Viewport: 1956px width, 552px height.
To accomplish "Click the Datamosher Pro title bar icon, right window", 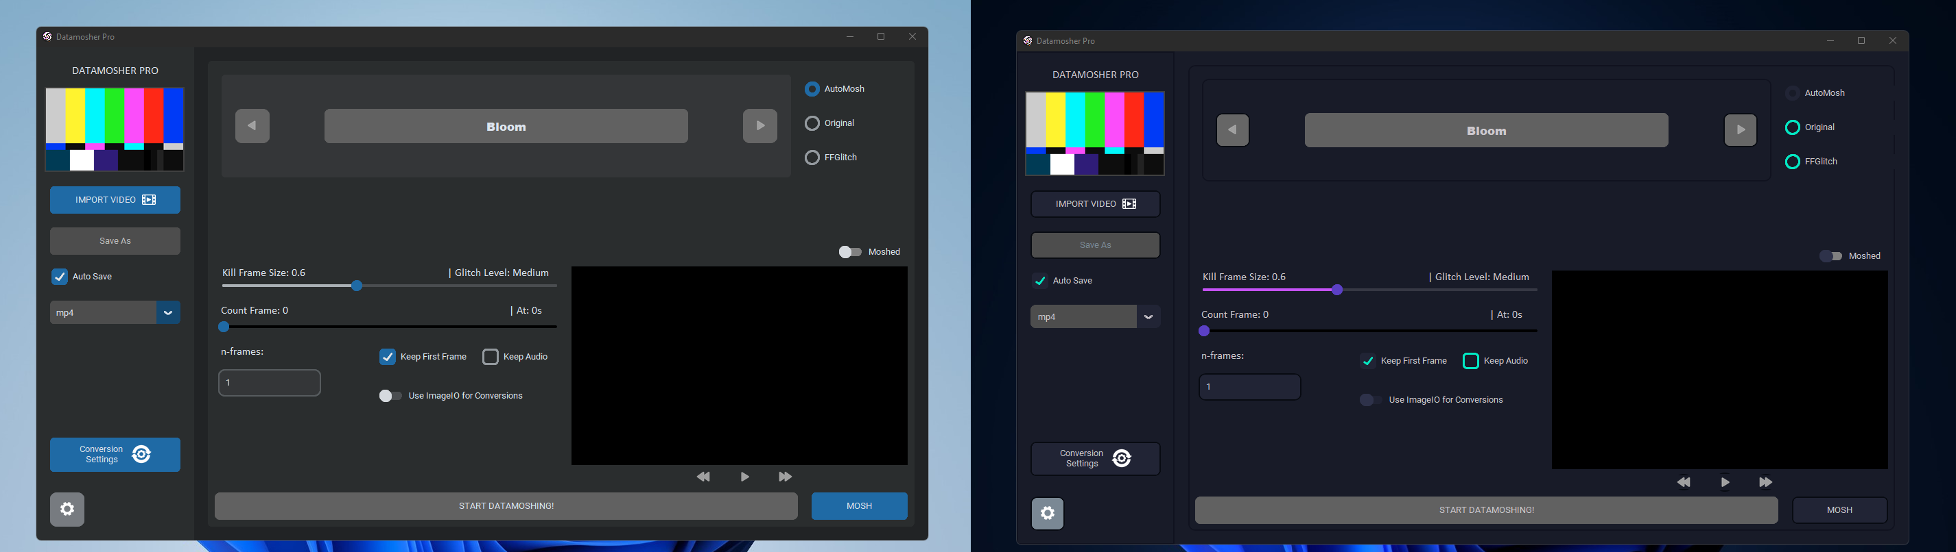I will pos(1027,41).
